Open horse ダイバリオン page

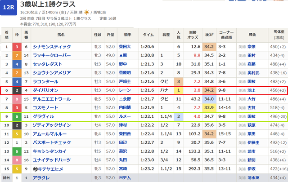tap(45, 90)
